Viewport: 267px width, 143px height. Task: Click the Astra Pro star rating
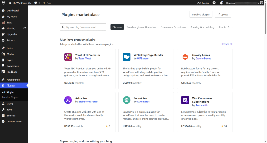click(x=108, y=126)
